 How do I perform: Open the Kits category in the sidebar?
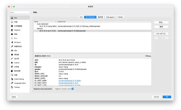coord(20,18)
